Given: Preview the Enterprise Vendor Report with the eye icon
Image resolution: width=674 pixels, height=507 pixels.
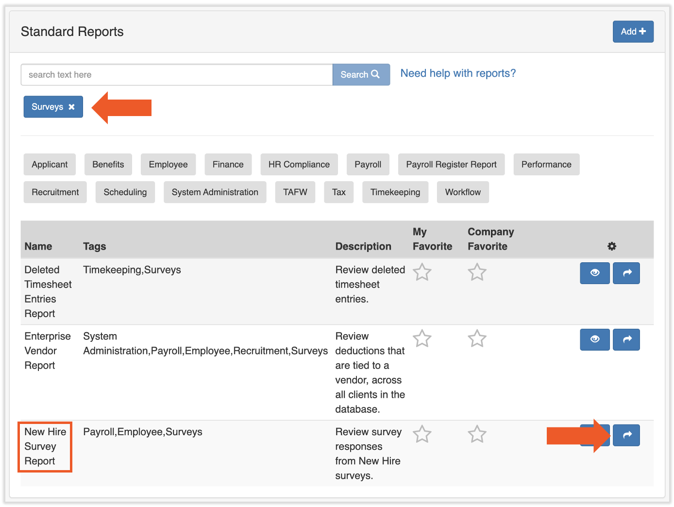Looking at the screenshot, I should click(x=594, y=339).
